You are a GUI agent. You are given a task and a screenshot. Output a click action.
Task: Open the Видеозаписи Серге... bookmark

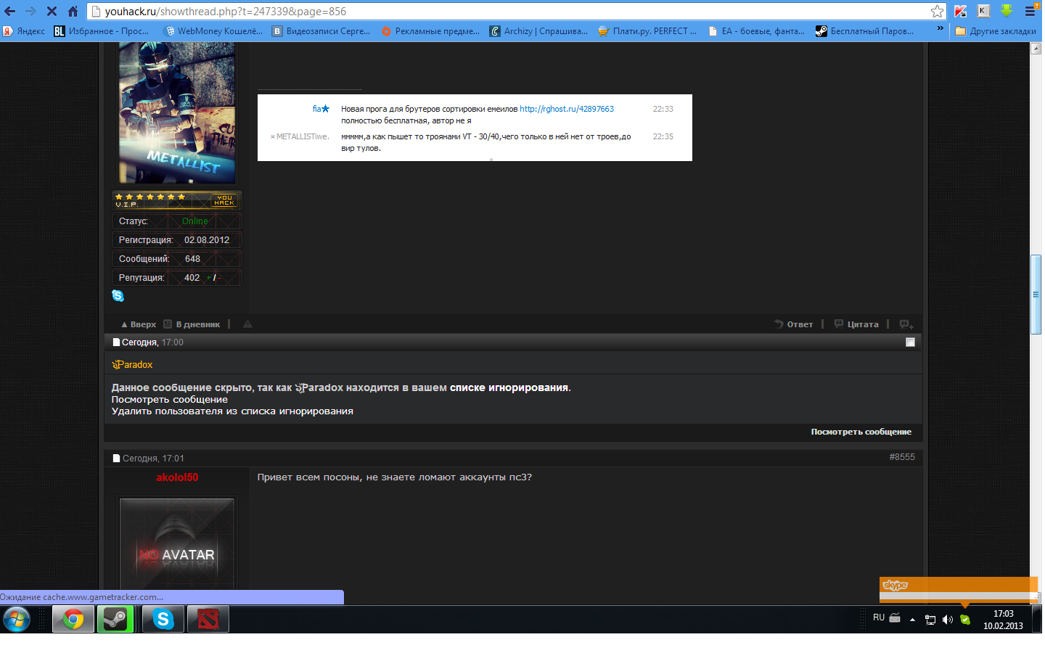(x=321, y=31)
